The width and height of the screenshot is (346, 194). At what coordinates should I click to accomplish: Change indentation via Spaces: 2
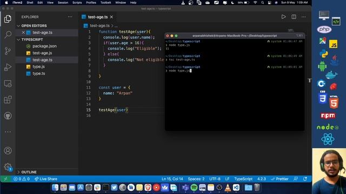pyautogui.click(x=196, y=179)
